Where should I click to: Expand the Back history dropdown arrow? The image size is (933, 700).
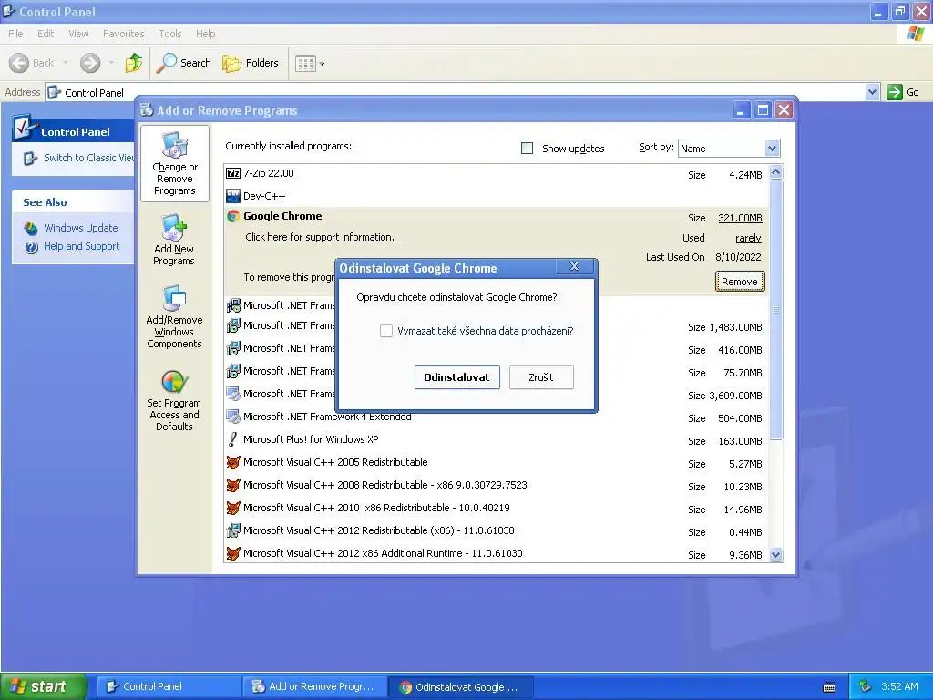coord(65,63)
